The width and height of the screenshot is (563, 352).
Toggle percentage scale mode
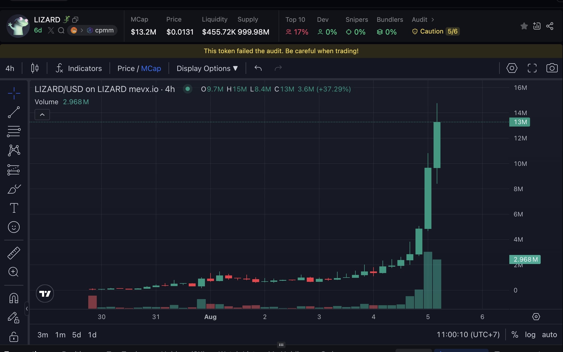515,334
